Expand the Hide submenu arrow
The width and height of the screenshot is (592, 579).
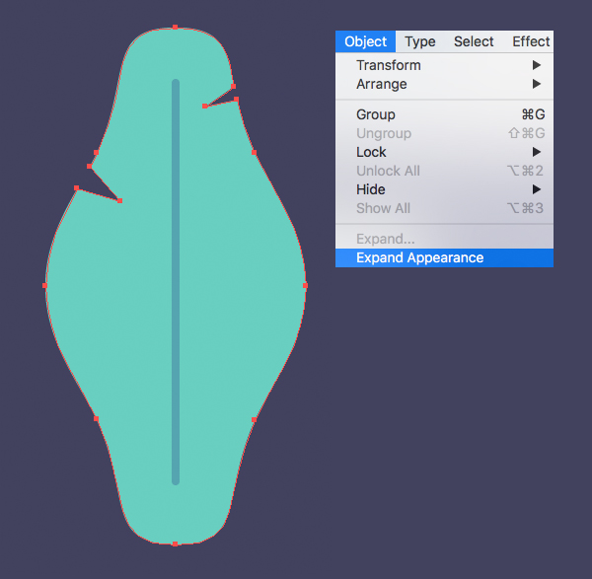(x=537, y=189)
